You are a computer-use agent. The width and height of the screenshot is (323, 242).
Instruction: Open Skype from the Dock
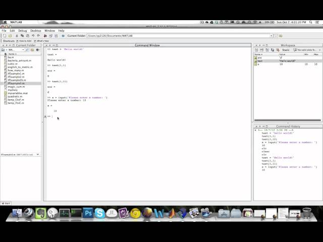pos(100,213)
